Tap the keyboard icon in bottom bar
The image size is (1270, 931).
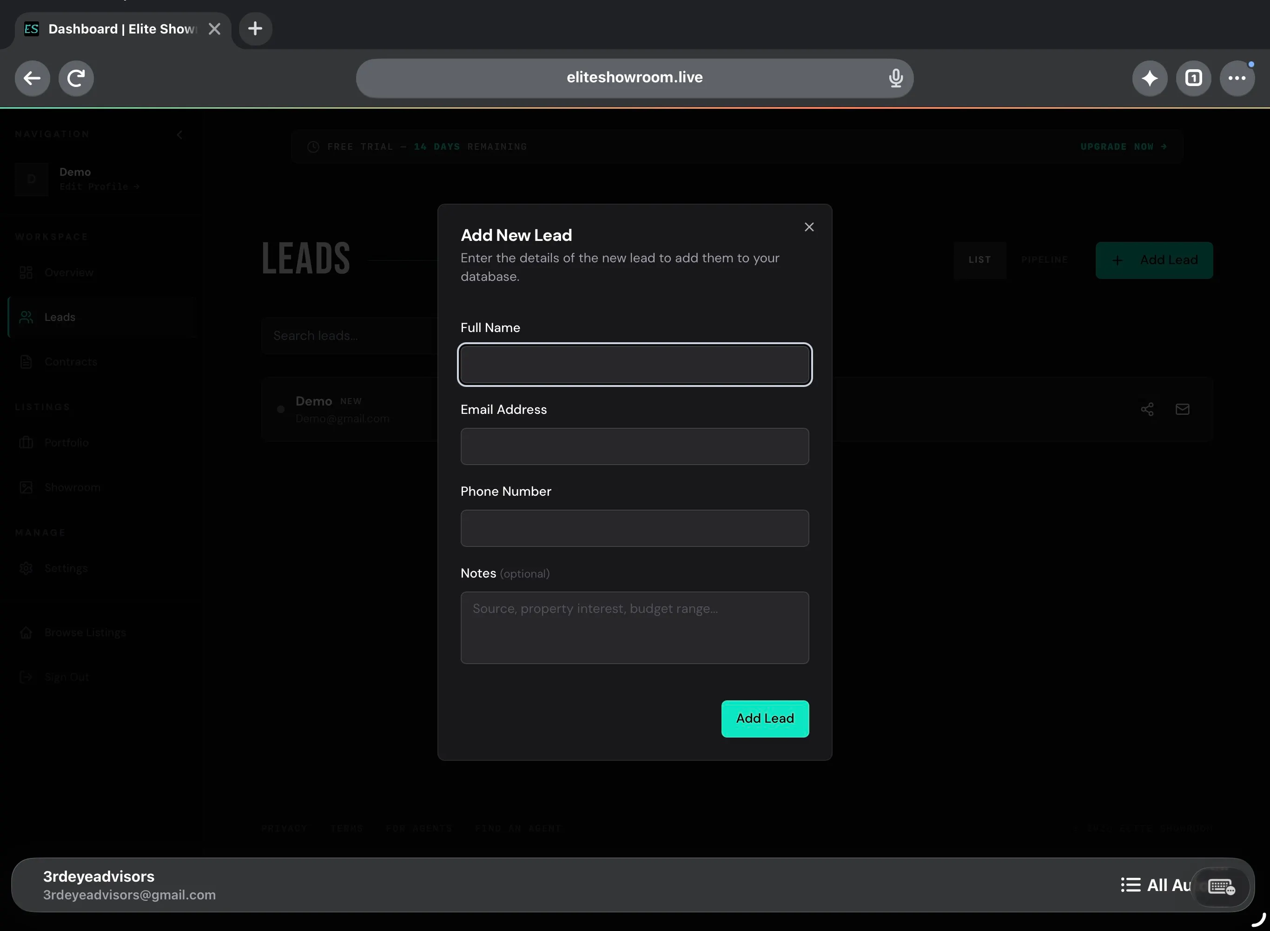coord(1222,886)
